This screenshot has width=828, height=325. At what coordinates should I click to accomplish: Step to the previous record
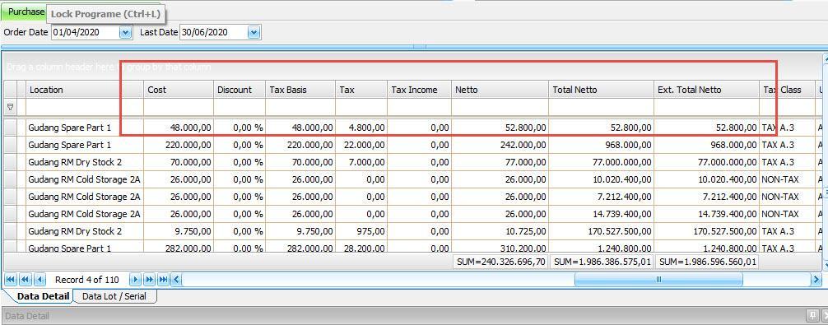click(x=40, y=280)
